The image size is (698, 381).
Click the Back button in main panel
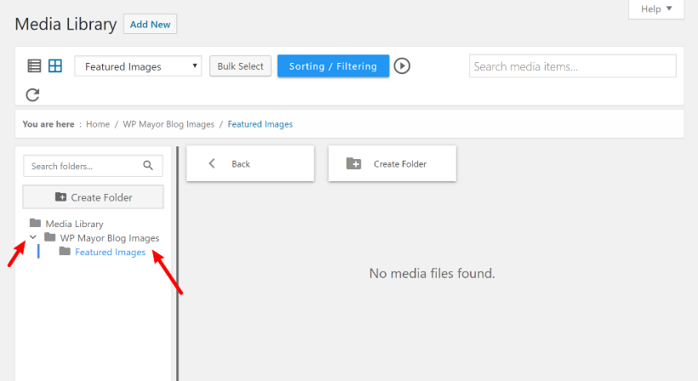250,163
